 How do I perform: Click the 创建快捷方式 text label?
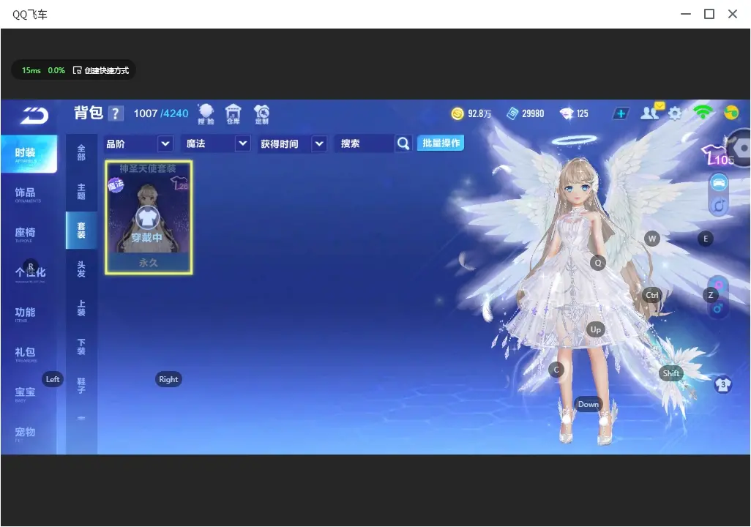tap(107, 70)
